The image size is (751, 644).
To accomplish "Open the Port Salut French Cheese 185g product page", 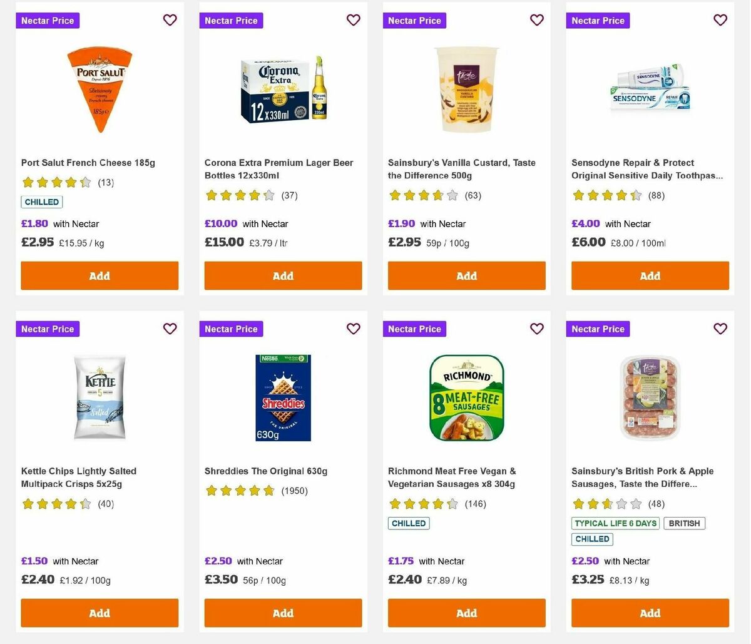I will pos(88,163).
